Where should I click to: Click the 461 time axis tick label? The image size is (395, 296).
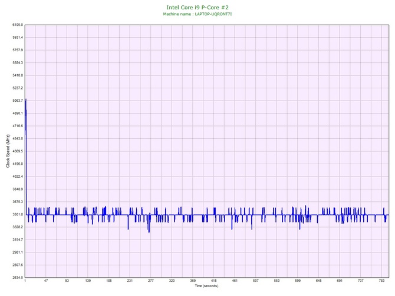click(x=235, y=281)
